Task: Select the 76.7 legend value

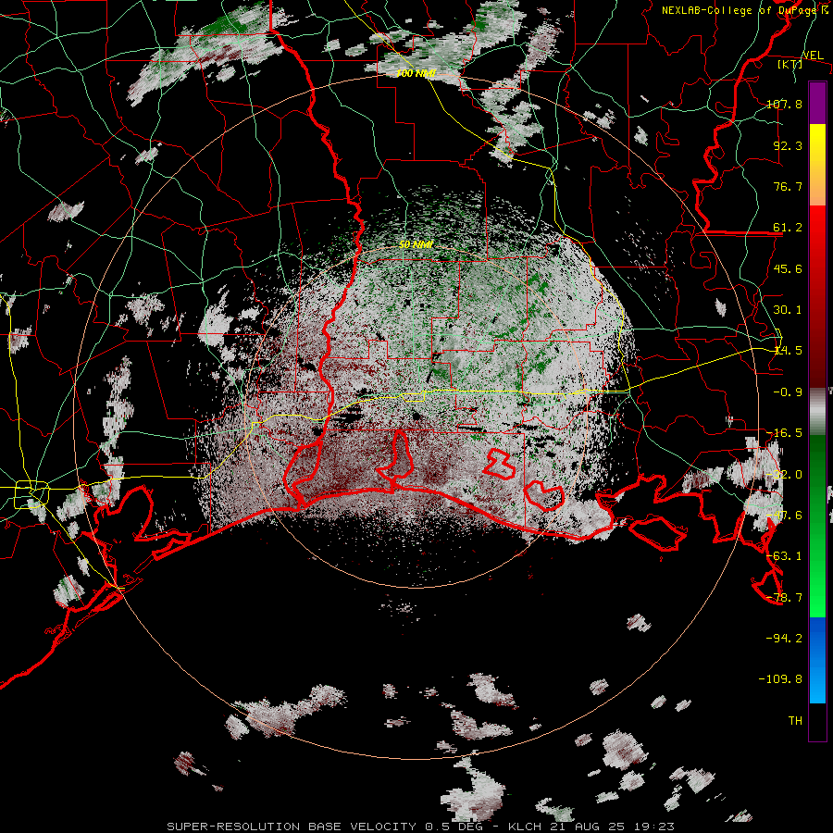Action: click(x=788, y=186)
